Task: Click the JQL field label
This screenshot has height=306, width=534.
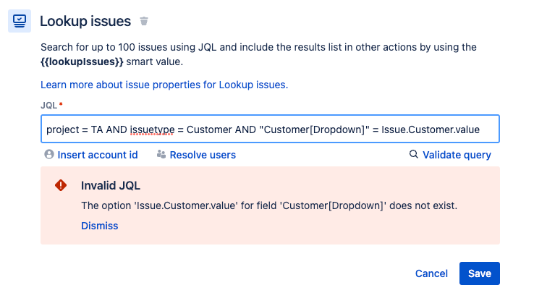Action: pos(50,106)
